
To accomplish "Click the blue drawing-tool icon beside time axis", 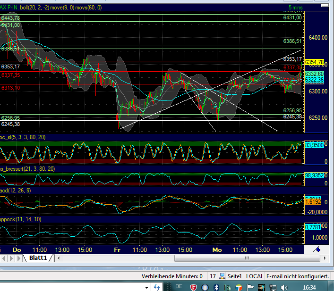I will tap(317, 249).
